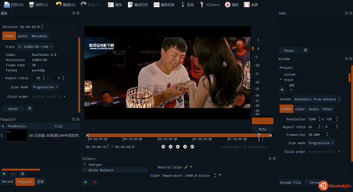
Task: Open the Encode Format dropdown
Action: 317,99
